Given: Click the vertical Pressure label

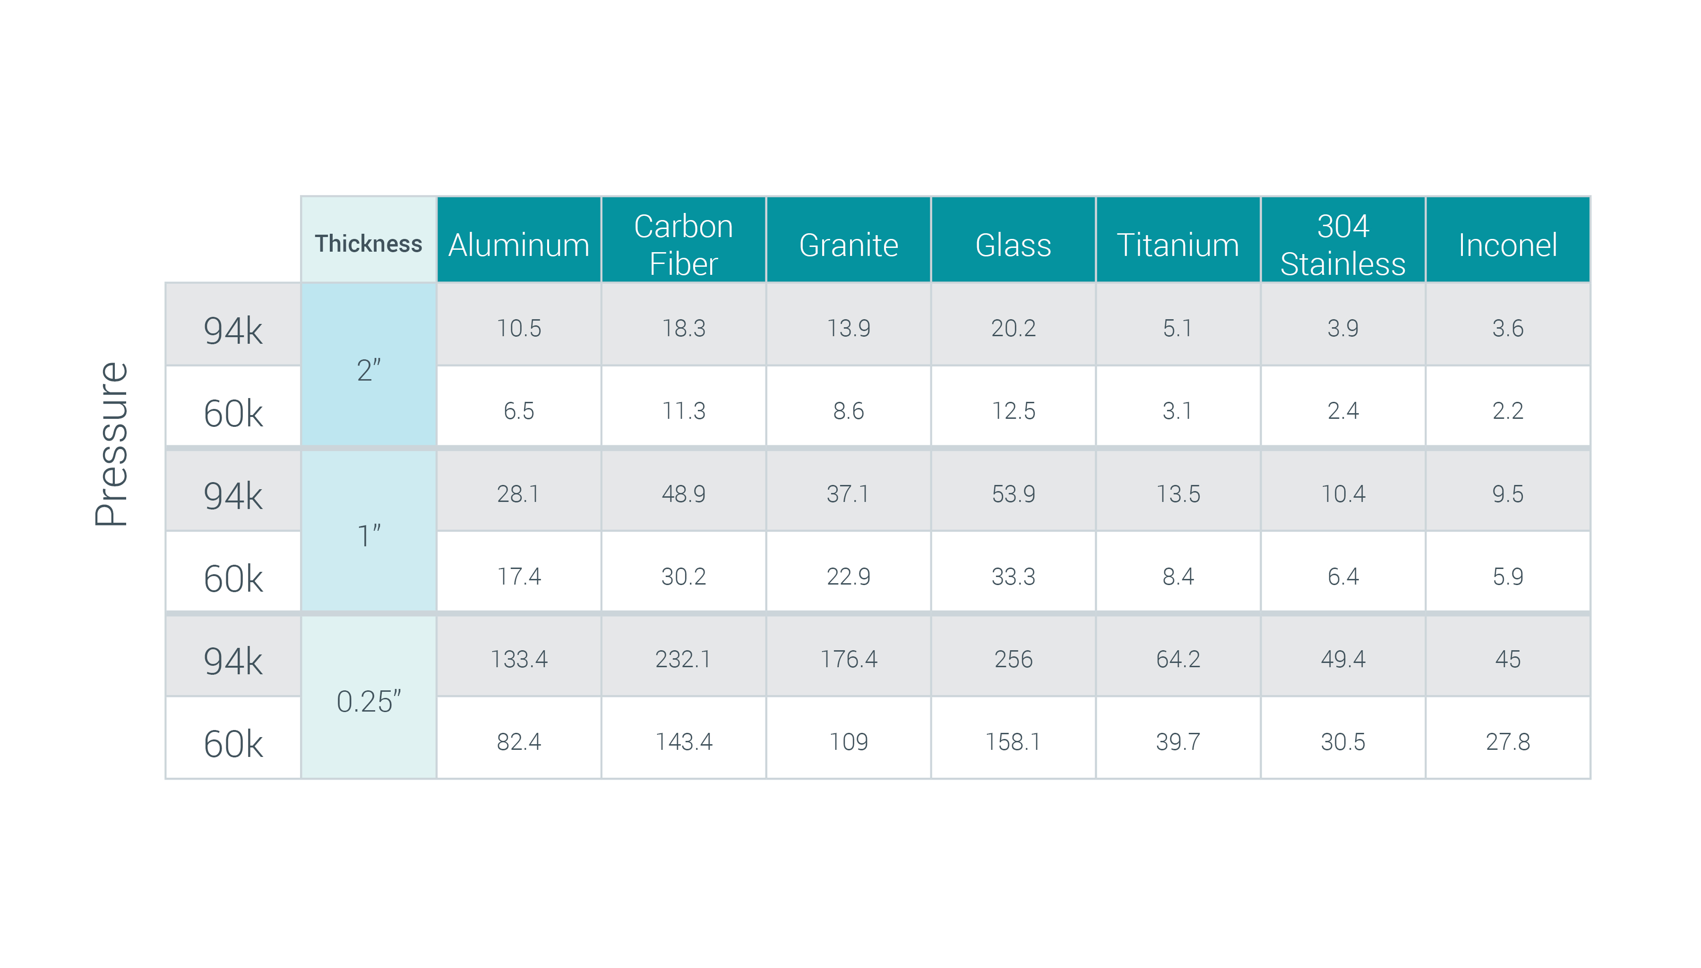Looking at the screenshot, I should 111,444.
